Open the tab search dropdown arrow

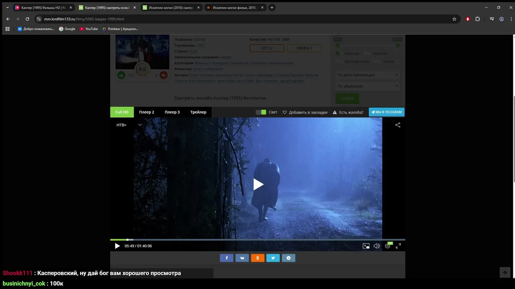click(x=7, y=8)
